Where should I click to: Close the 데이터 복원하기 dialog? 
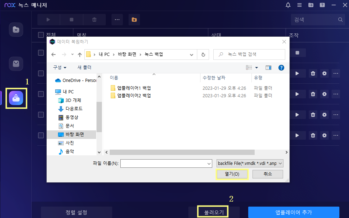tap(284, 42)
